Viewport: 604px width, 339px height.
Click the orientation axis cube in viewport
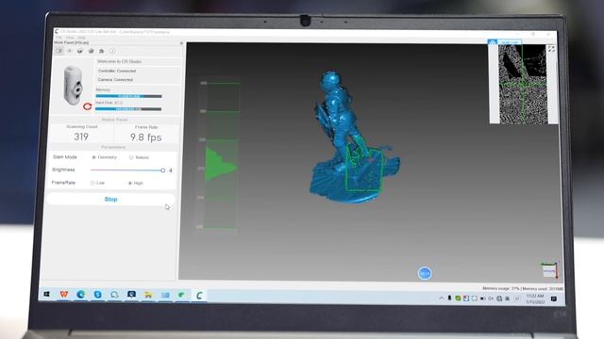click(x=549, y=270)
